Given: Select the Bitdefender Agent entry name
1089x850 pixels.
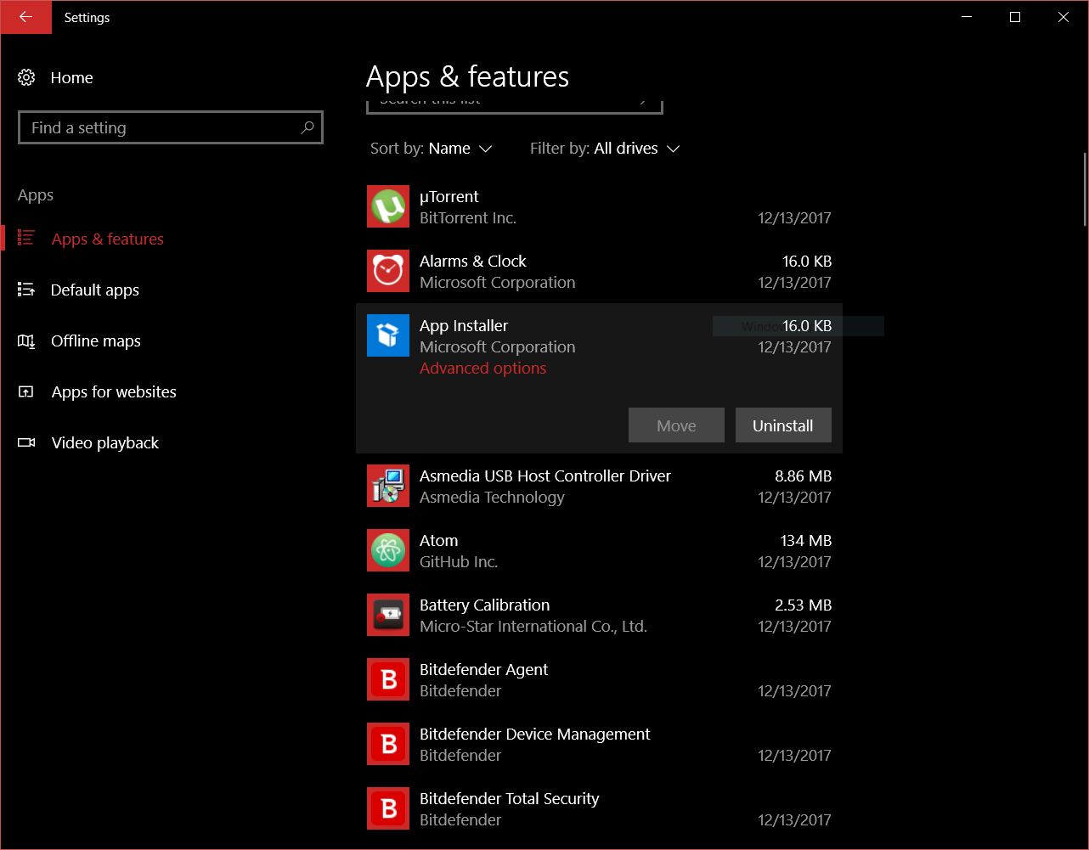Looking at the screenshot, I should coord(484,670).
